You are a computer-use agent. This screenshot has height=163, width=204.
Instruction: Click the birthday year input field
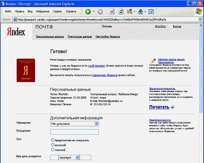85,157
